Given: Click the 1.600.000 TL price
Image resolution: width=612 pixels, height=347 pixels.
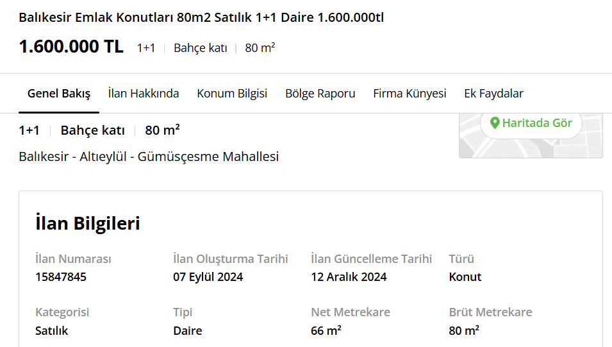Looking at the screenshot, I should coord(71,46).
